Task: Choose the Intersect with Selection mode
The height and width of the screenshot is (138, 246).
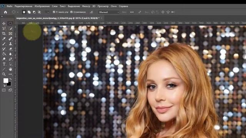Action: click(39, 12)
